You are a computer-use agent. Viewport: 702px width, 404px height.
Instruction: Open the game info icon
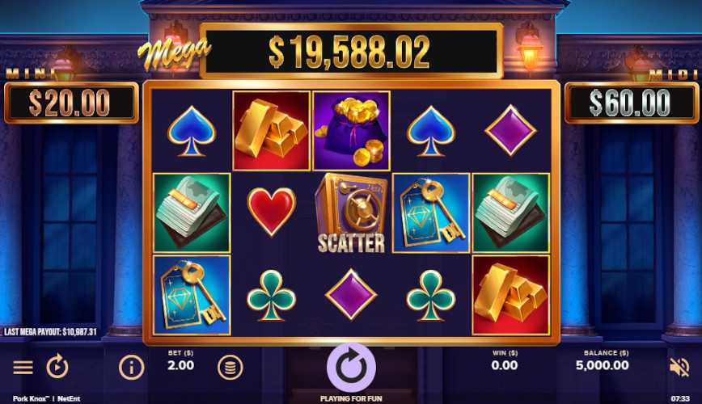coord(131,368)
